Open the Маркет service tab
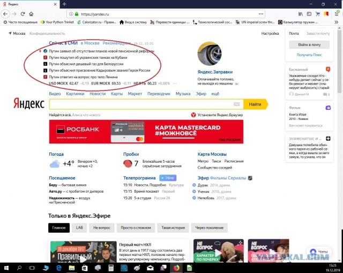 point(135,94)
